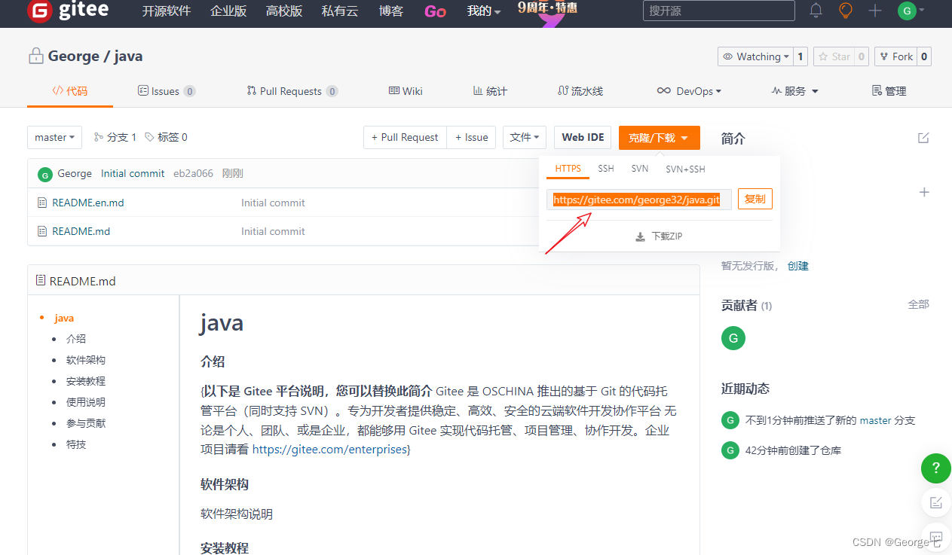Viewport: 952px width, 555px height.
Task: Switch to the Issues tab
Action: pyautogui.click(x=166, y=90)
